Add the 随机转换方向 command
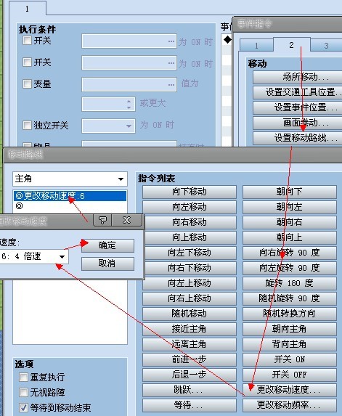The height and width of the screenshot is (416, 342). pyautogui.click(x=290, y=314)
